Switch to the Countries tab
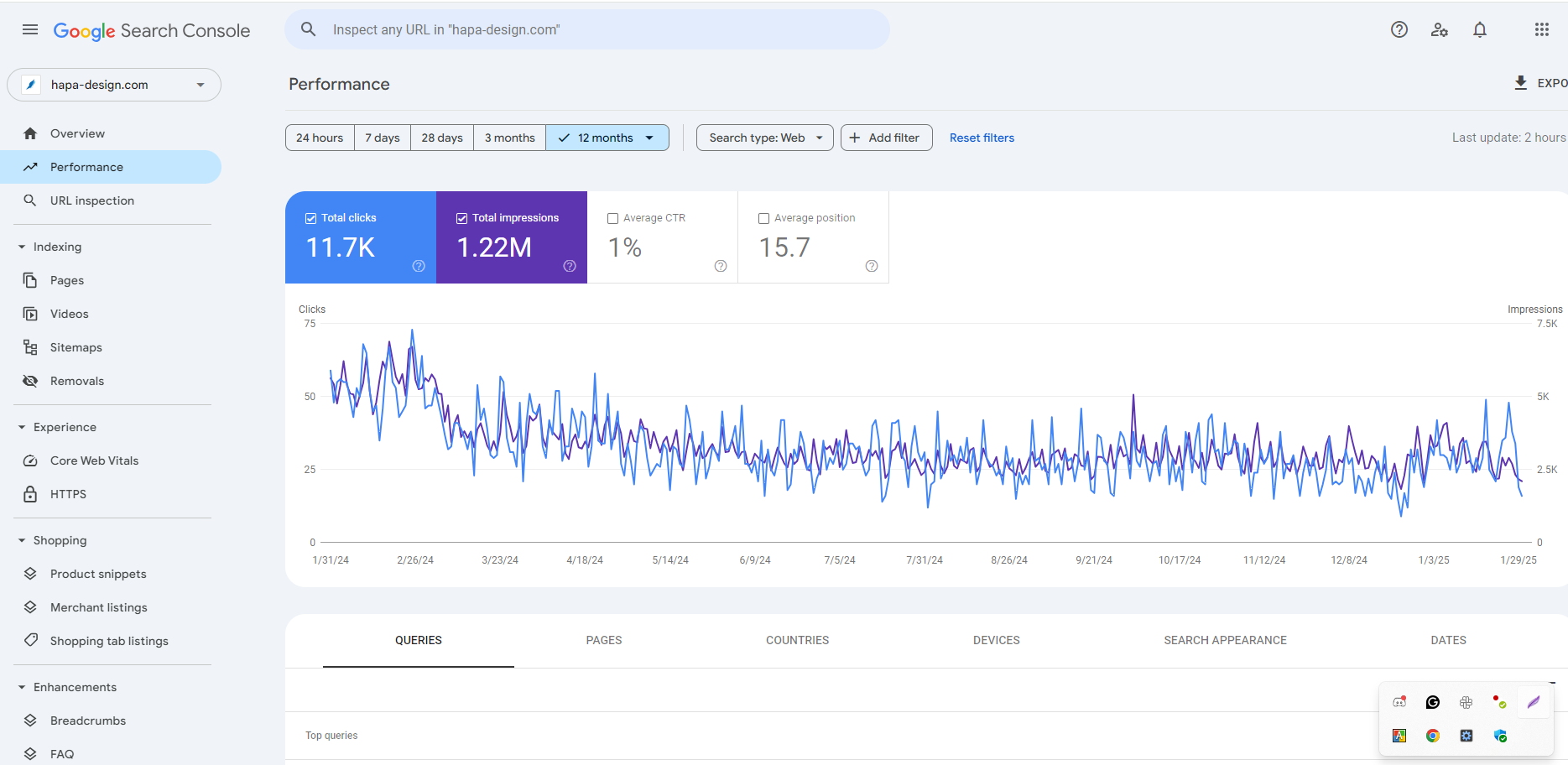Image resolution: width=1568 pixels, height=765 pixels. pyautogui.click(x=797, y=640)
